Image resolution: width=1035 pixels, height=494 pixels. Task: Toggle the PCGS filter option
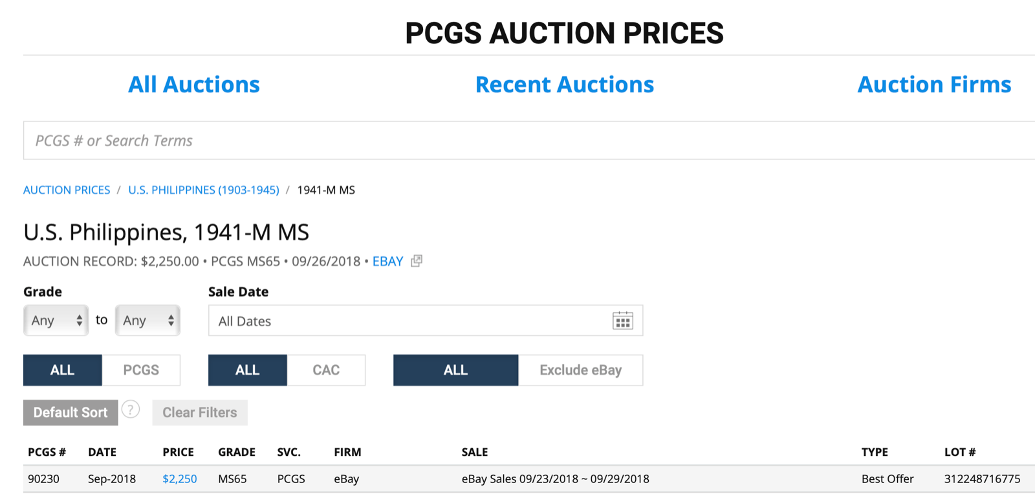pyautogui.click(x=141, y=370)
